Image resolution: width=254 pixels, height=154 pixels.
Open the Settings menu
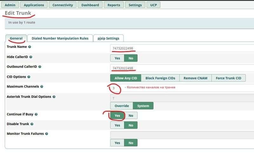tap(135, 5)
